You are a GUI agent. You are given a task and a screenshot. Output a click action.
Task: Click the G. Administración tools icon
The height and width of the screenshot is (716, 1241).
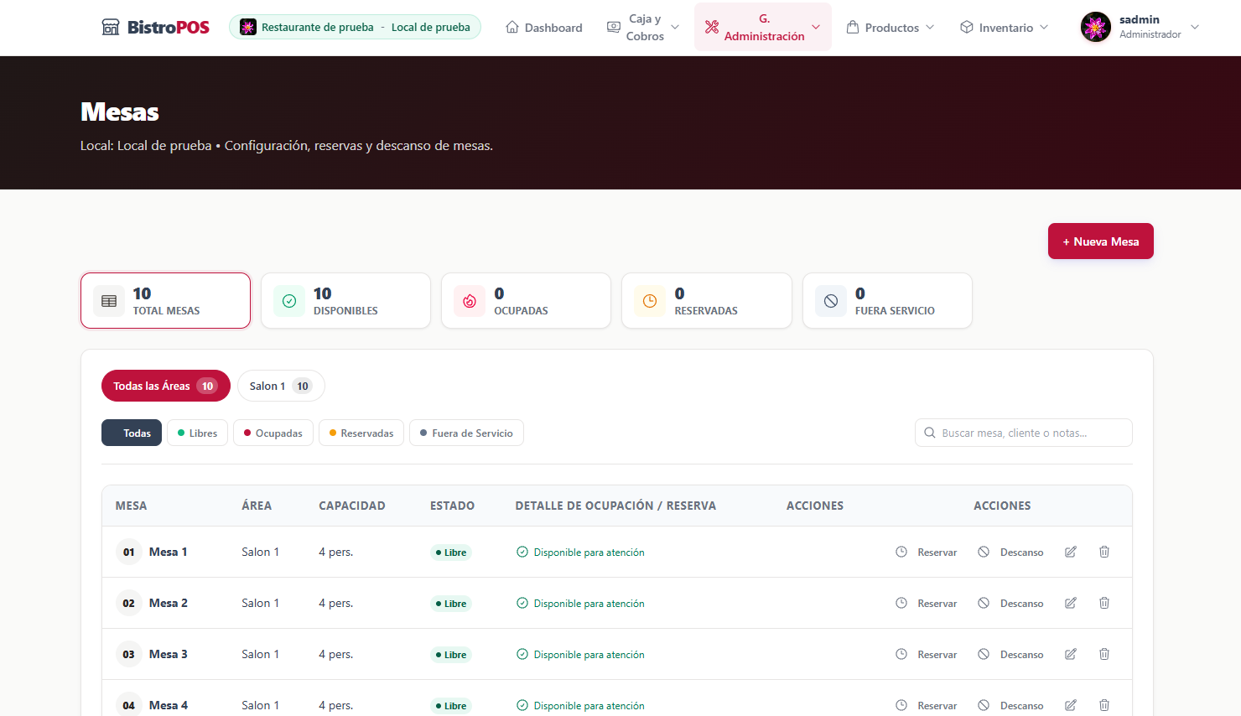tap(712, 27)
